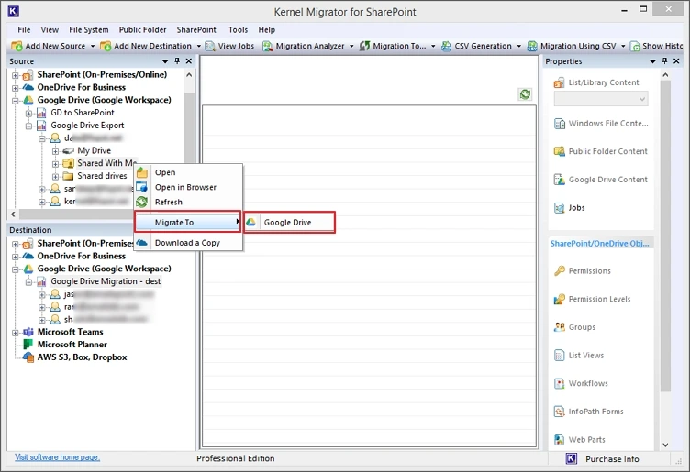Click the Microsoft Teams icon in Destination
Image resolution: width=690 pixels, height=472 pixels.
28,332
